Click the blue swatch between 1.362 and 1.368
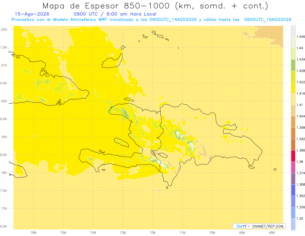Viewport: 305px width, 236px height. click(293, 190)
